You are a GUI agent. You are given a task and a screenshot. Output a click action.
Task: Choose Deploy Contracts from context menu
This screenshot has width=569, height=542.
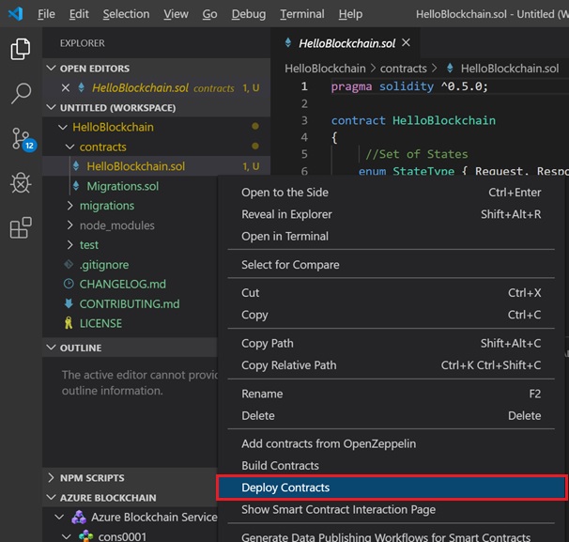[392, 488]
